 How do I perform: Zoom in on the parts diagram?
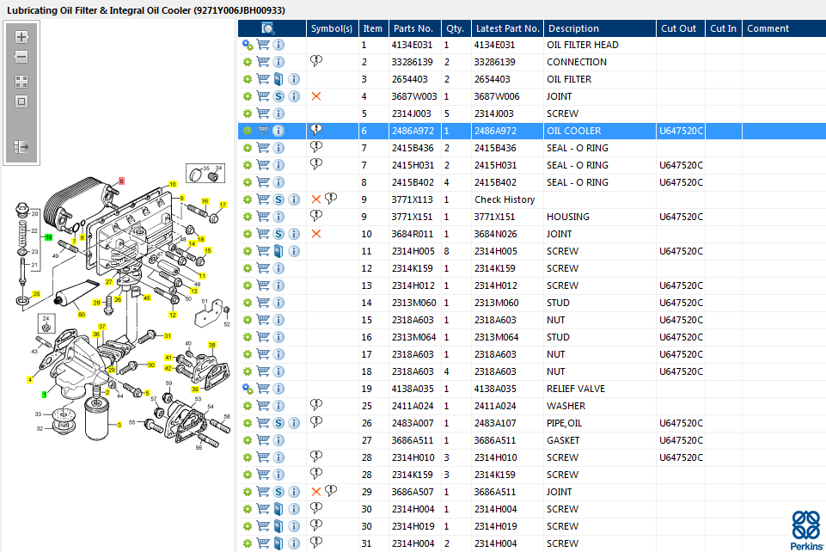tap(21, 37)
